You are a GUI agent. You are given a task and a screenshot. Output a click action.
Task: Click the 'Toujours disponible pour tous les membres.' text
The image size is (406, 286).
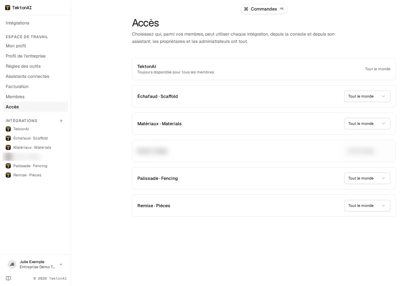pos(176,72)
